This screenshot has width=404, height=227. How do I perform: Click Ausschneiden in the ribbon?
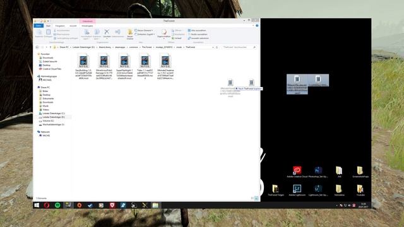coord(62,30)
